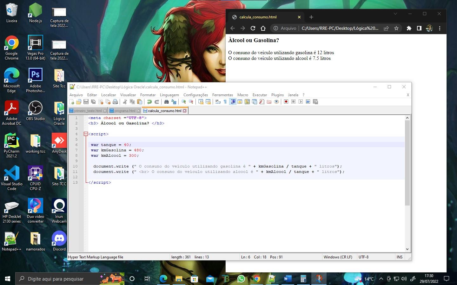This screenshot has width=457, height=285.
Task: Collapse the script block fold marker
Action: pos(86,134)
